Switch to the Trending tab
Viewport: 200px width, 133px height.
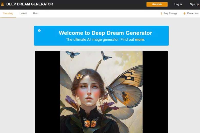(8, 14)
